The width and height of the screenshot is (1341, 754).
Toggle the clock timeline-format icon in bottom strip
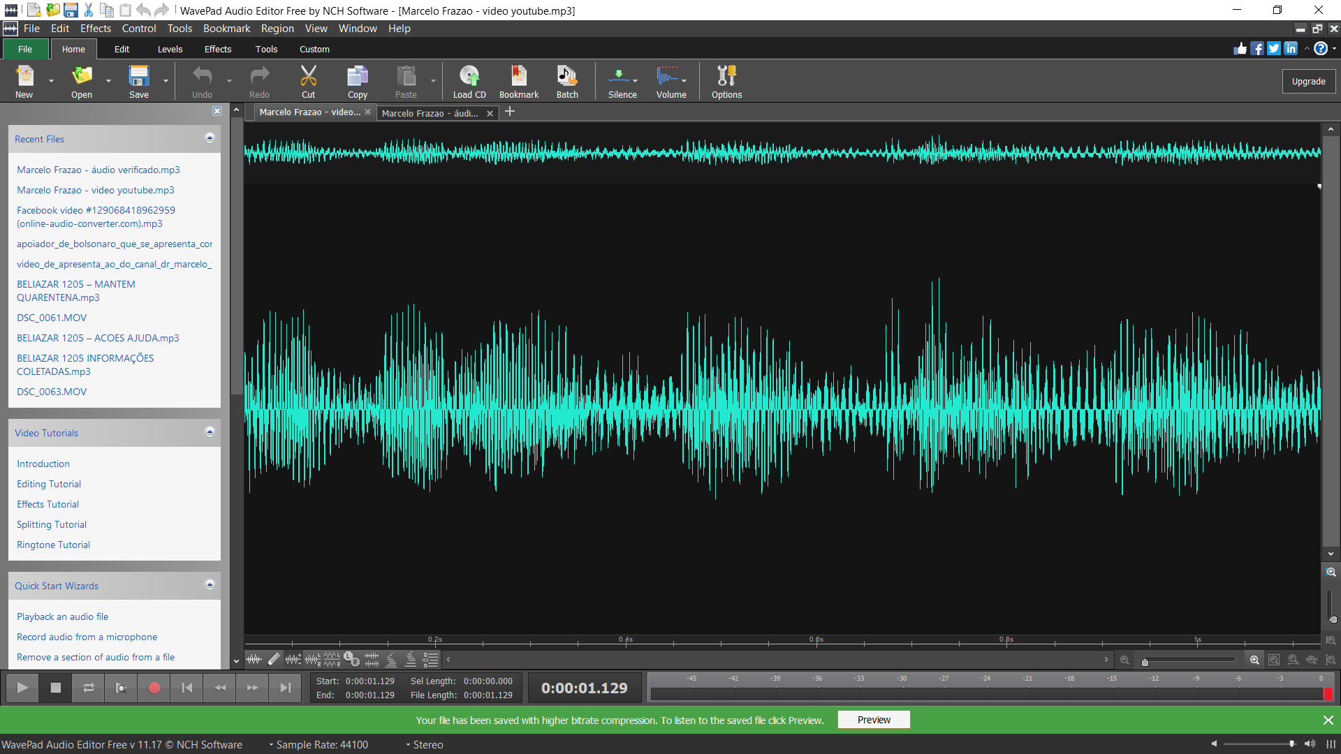click(x=351, y=659)
